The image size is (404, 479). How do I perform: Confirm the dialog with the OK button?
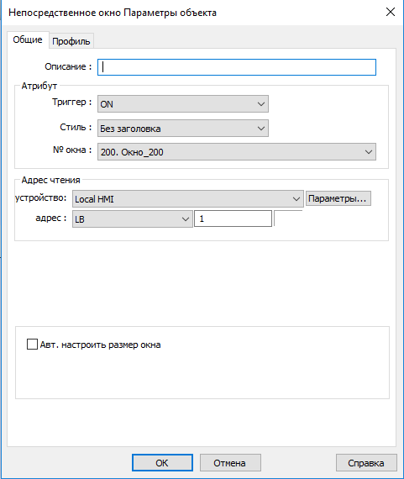pos(162,463)
